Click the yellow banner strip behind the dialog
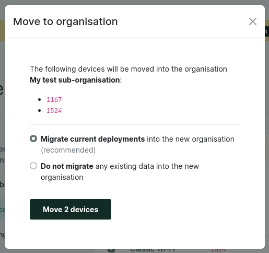269x253 pixels. click(2, 31)
